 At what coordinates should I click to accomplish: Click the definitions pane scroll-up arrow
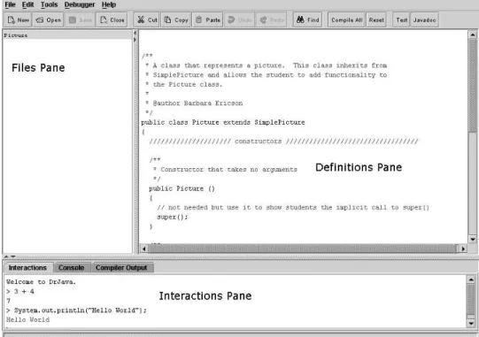(473, 34)
